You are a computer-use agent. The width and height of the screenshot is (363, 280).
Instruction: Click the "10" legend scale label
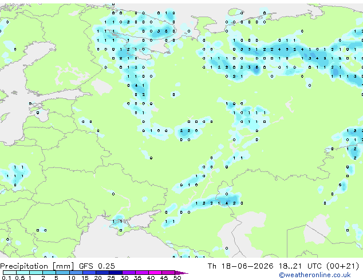click(72, 278)
